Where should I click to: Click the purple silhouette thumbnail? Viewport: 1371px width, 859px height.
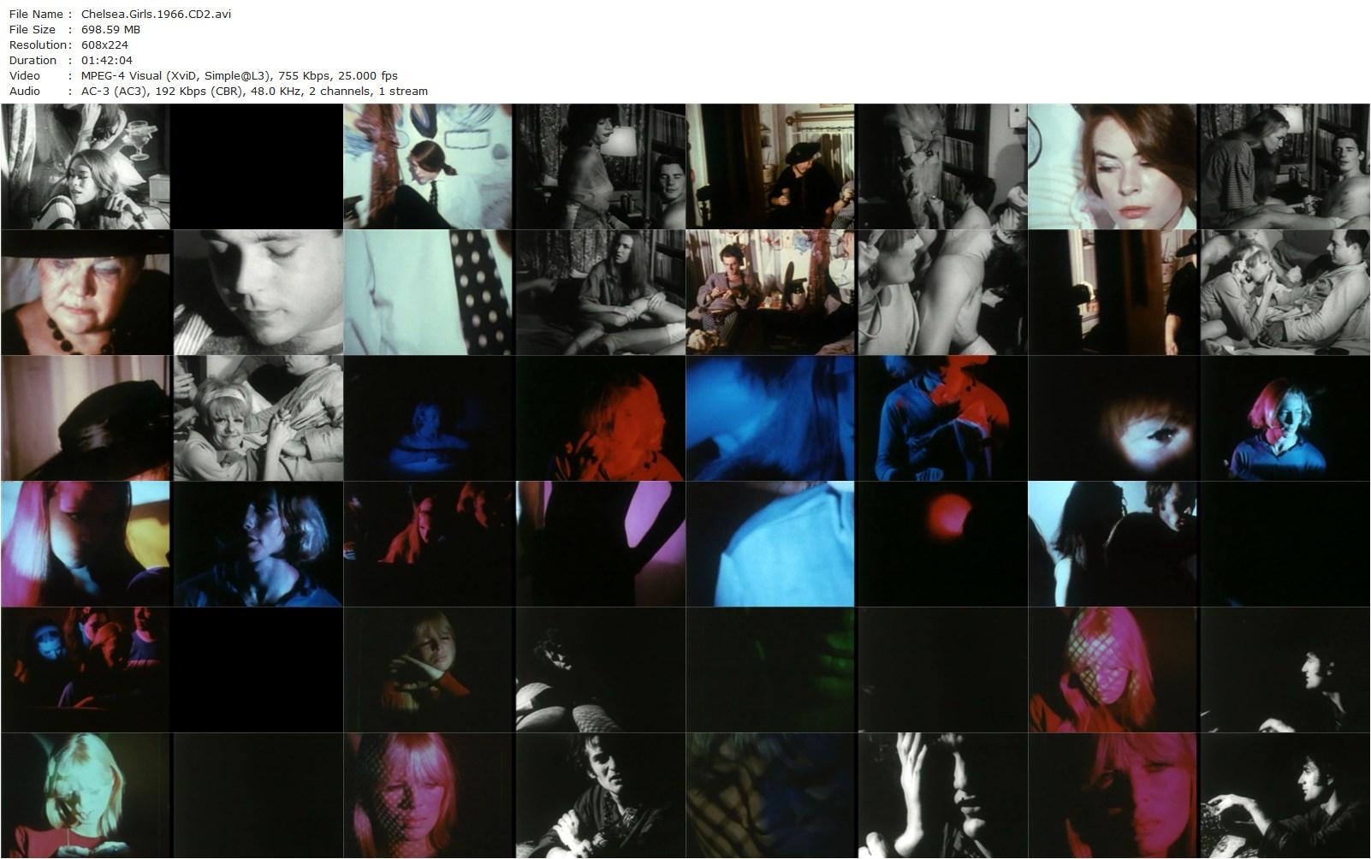tap(599, 543)
